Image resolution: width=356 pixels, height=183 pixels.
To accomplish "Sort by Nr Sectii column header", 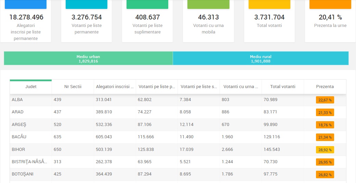I will pyautogui.click(x=73, y=87).
